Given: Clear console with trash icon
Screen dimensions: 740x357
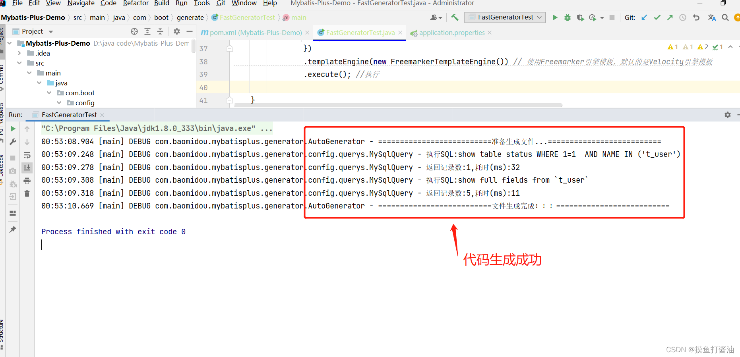Looking at the screenshot, I should coord(27,193).
